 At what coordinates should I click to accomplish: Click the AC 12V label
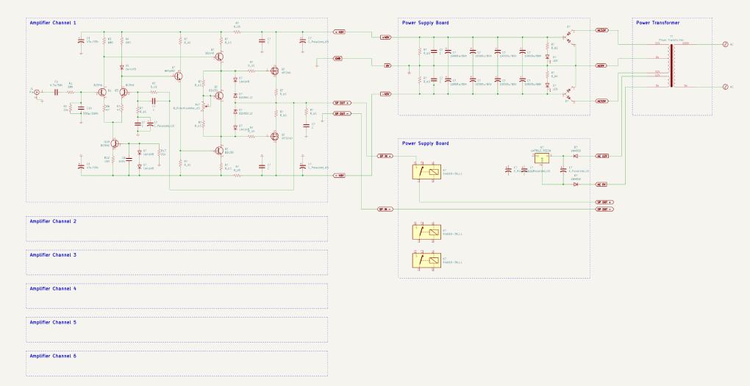coord(602,157)
